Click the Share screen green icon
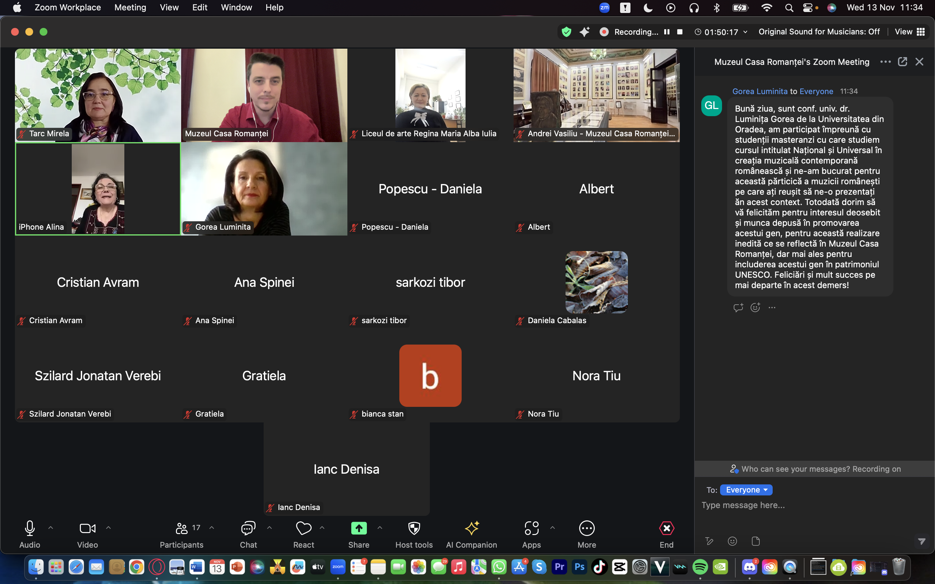 point(358,529)
